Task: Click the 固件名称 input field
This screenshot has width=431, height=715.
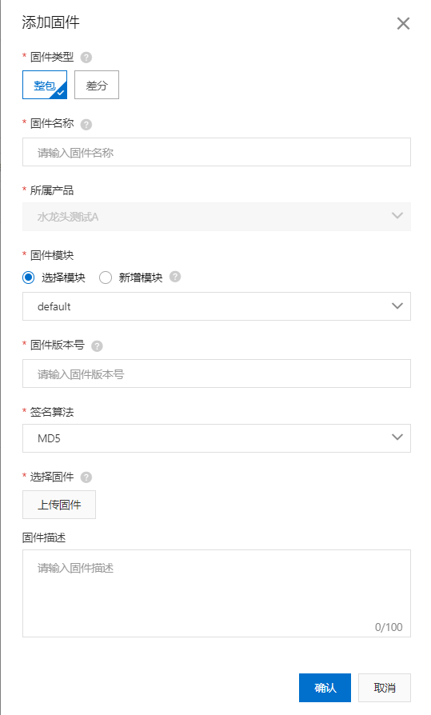Action: (x=217, y=152)
